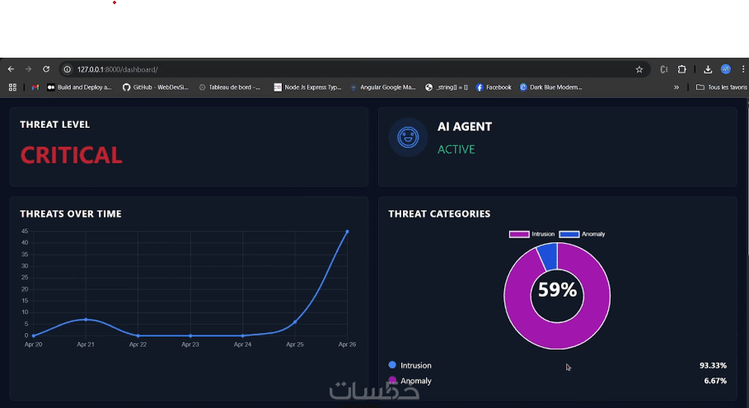Open the GitHub - WebDevSi bookmark
Screen dimensions: 749x408
[155, 87]
